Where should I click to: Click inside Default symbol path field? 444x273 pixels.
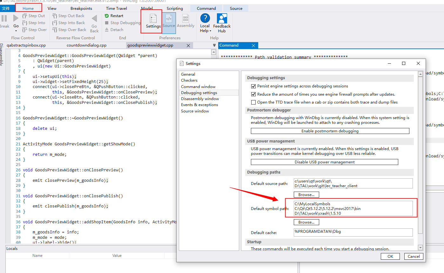coord(353,208)
